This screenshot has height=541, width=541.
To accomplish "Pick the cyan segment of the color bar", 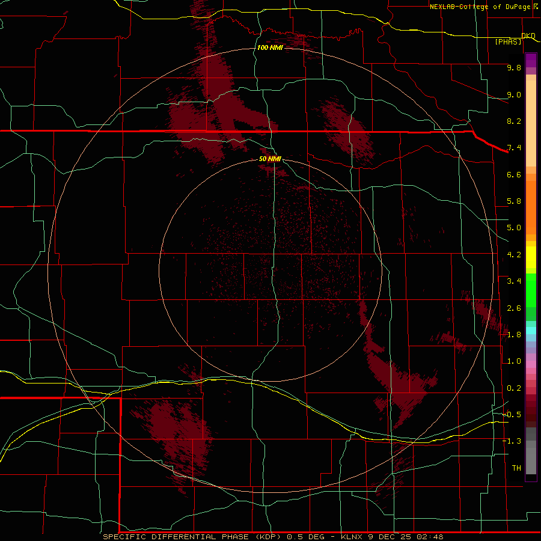I will 531,331.
